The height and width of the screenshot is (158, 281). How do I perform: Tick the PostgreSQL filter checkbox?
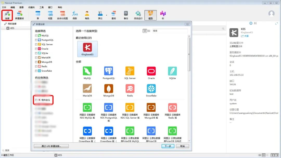click(36, 40)
